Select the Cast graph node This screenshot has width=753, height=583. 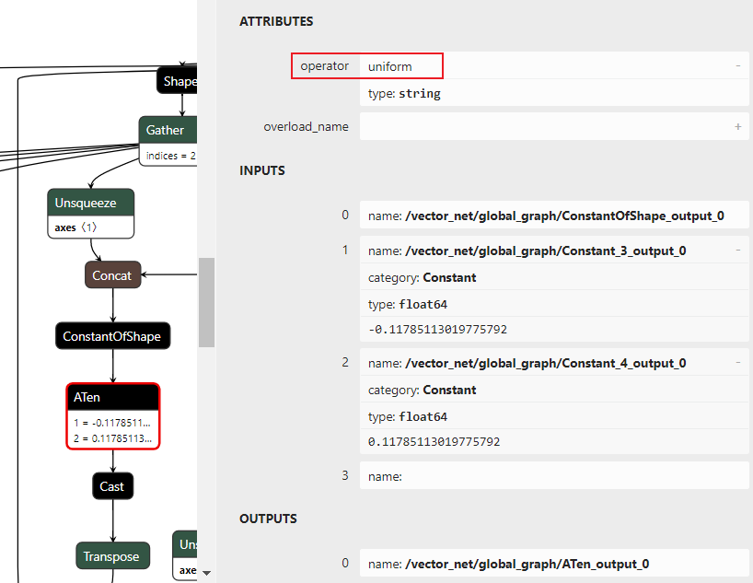pos(113,486)
